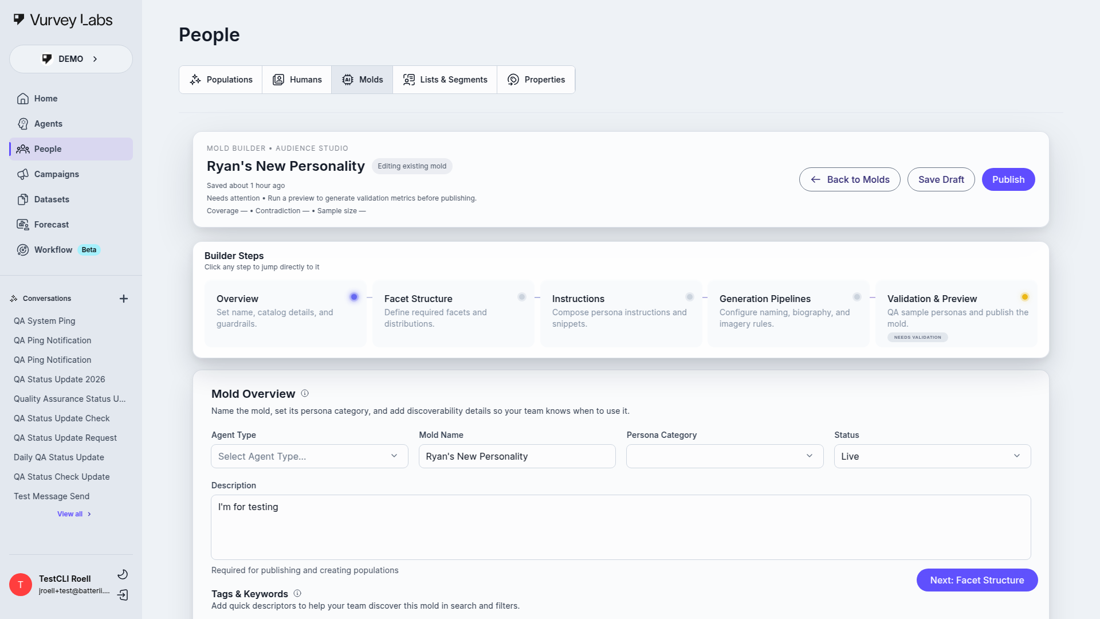Switch to the Populations tab

point(221,80)
